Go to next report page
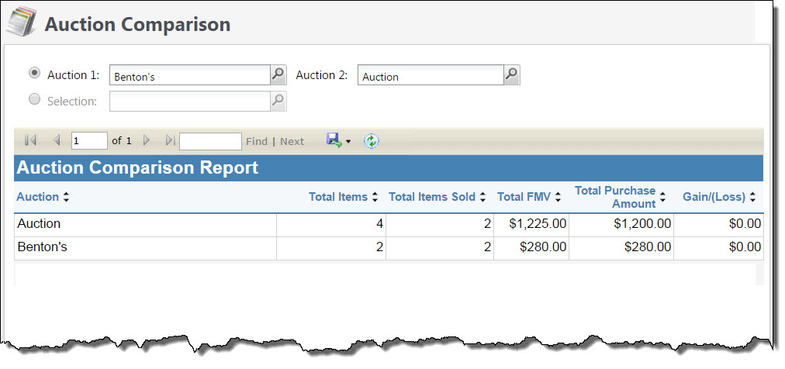 (147, 140)
